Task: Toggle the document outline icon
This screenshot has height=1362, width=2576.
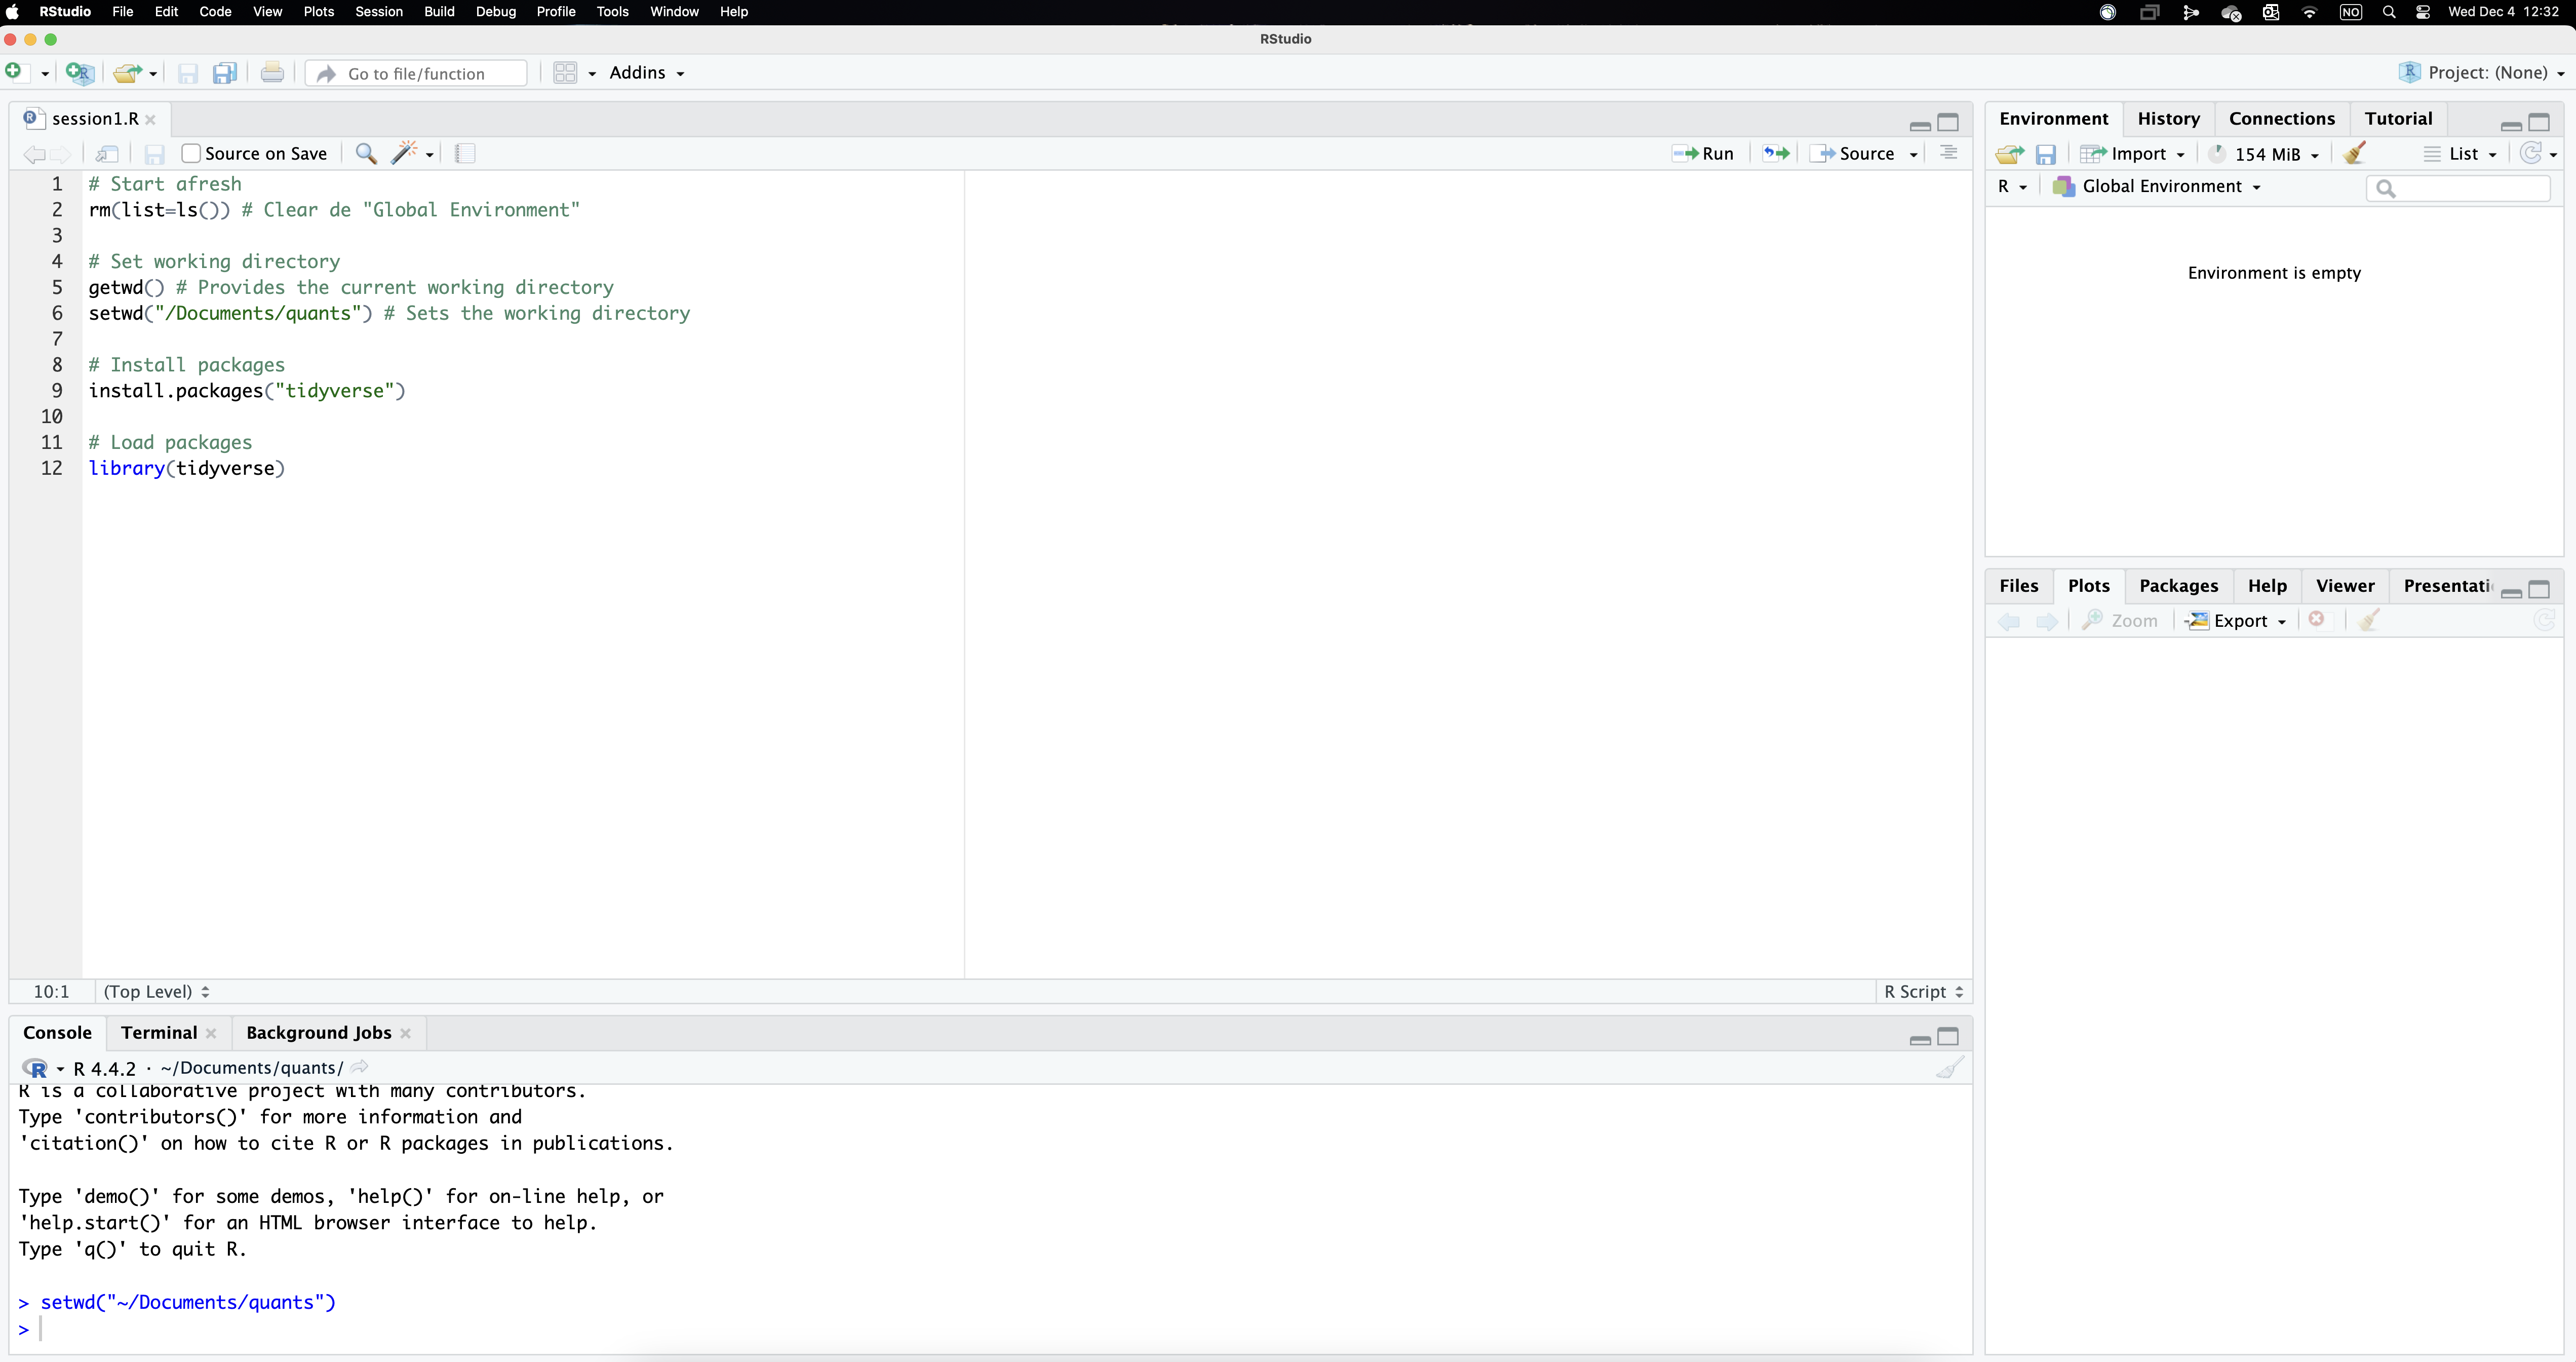Action: coord(1949,153)
